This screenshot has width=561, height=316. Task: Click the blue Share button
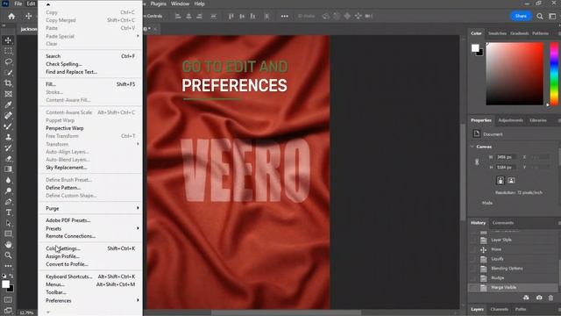[x=521, y=16]
